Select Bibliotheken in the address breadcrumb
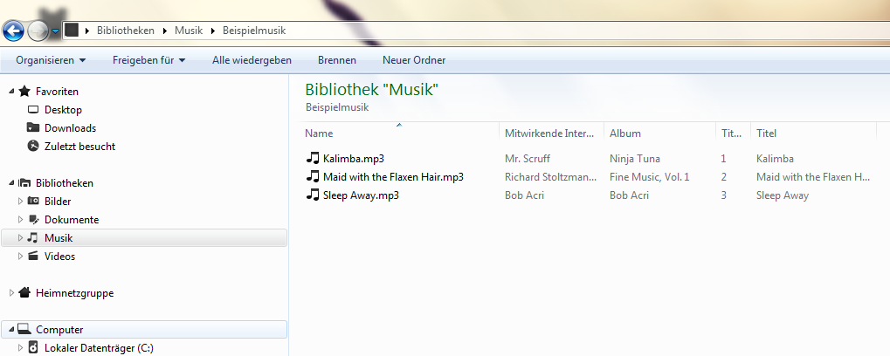 pyautogui.click(x=126, y=31)
